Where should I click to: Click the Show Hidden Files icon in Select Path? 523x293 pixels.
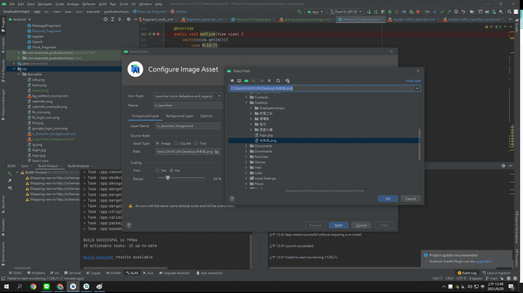(288, 81)
